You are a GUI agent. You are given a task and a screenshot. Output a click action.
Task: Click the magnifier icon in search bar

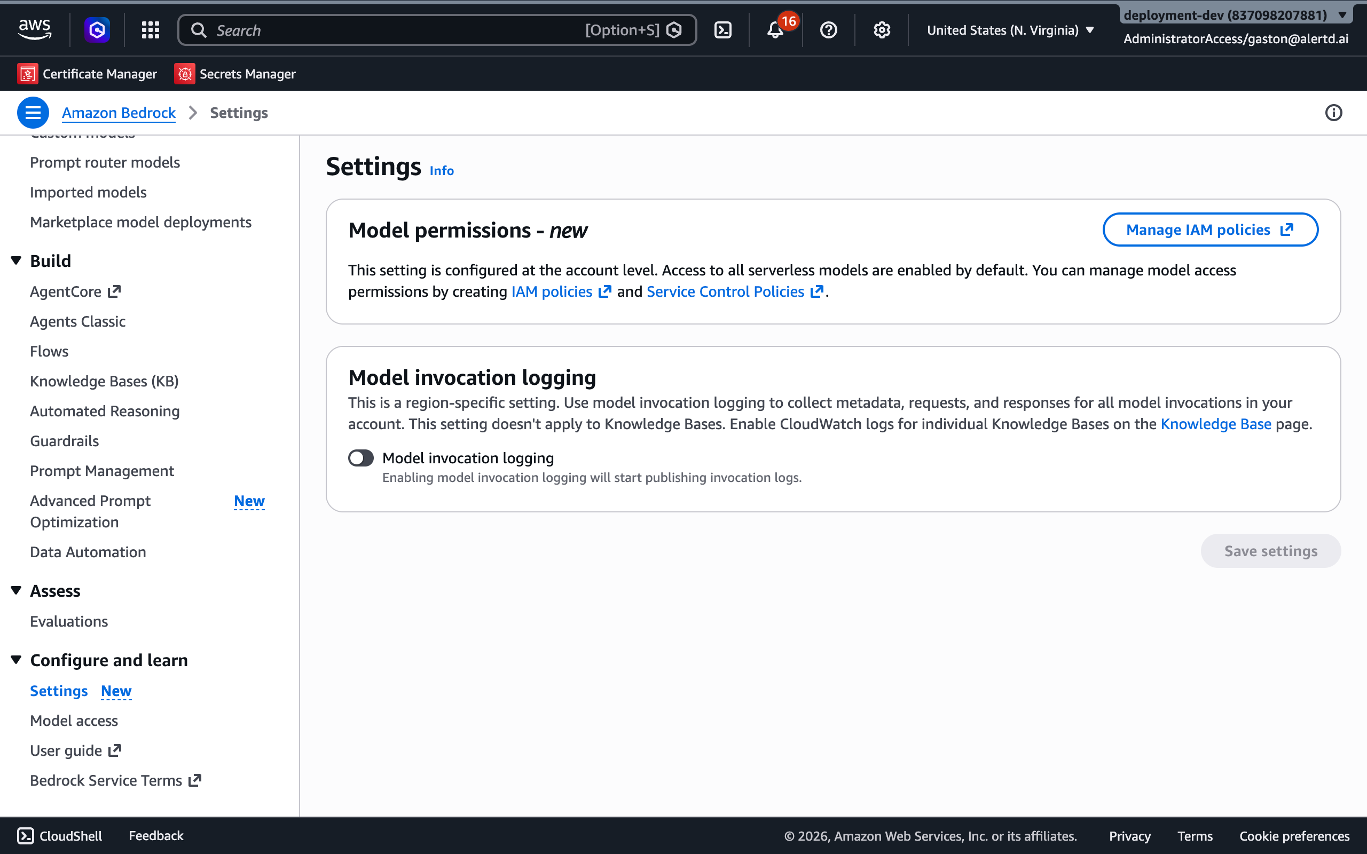[x=198, y=30]
